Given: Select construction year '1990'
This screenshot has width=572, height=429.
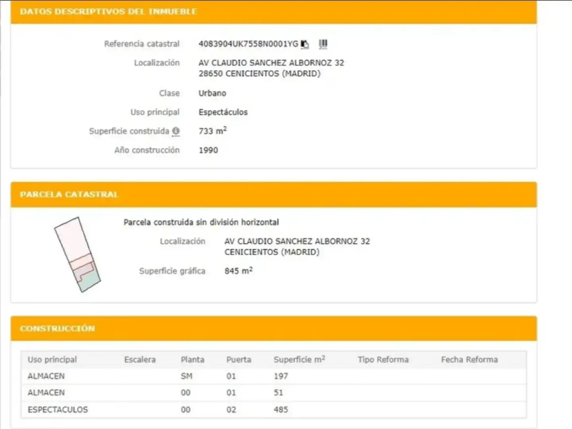Looking at the screenshot, I should tap(208, 150).
